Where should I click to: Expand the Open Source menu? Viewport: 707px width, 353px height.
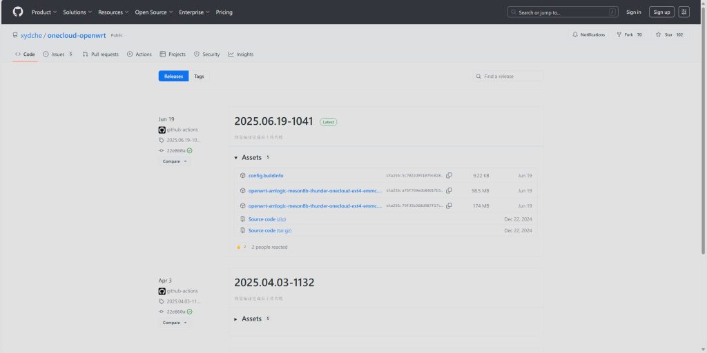[x=154, y=12]
